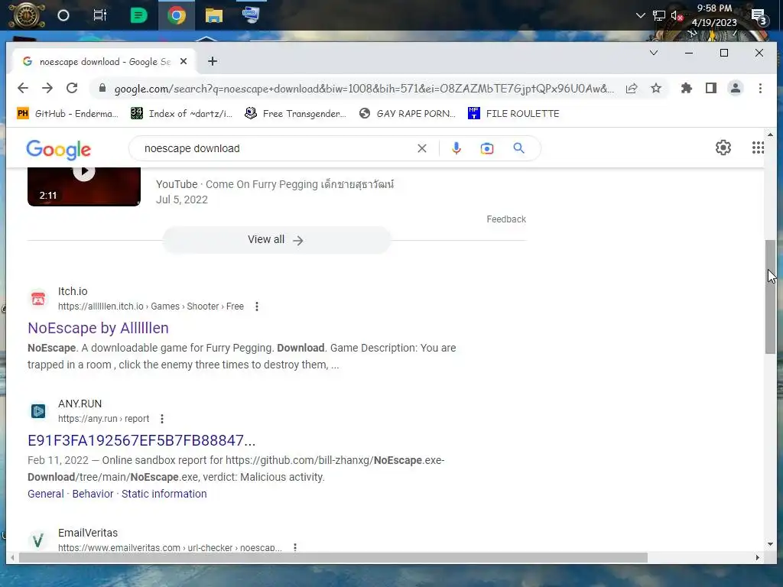The height and width of the screenshot is (587, 783).
Task: Go back to the previous page
Action: tap(23, 89)
